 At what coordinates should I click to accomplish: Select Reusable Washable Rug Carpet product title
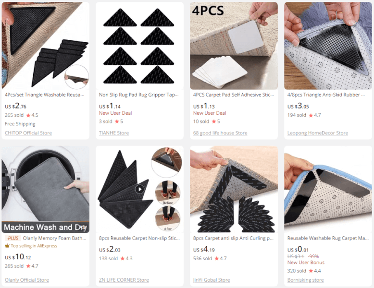click(328, 238)
